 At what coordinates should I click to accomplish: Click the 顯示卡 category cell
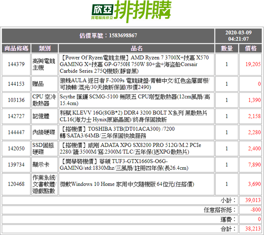click(45, 165)
